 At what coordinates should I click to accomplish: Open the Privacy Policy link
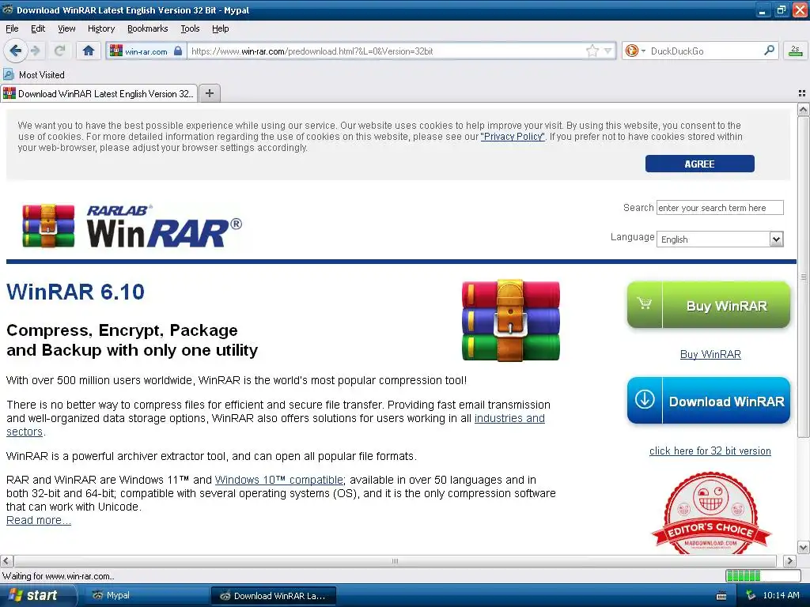[513, 137]
